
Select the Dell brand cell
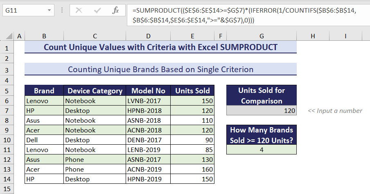[44, 140]
